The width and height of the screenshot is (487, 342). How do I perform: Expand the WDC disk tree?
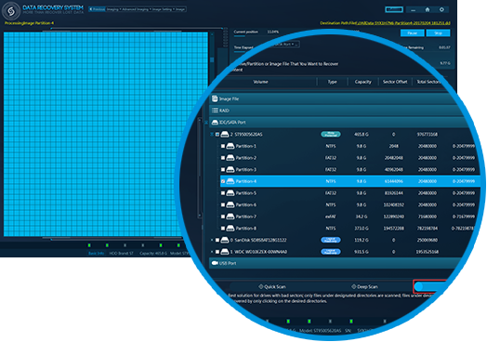212,252
